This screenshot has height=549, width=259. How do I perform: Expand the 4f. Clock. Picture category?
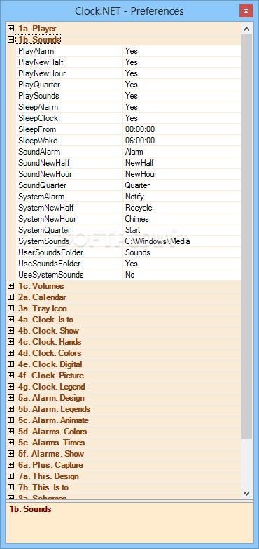point(11,376)
